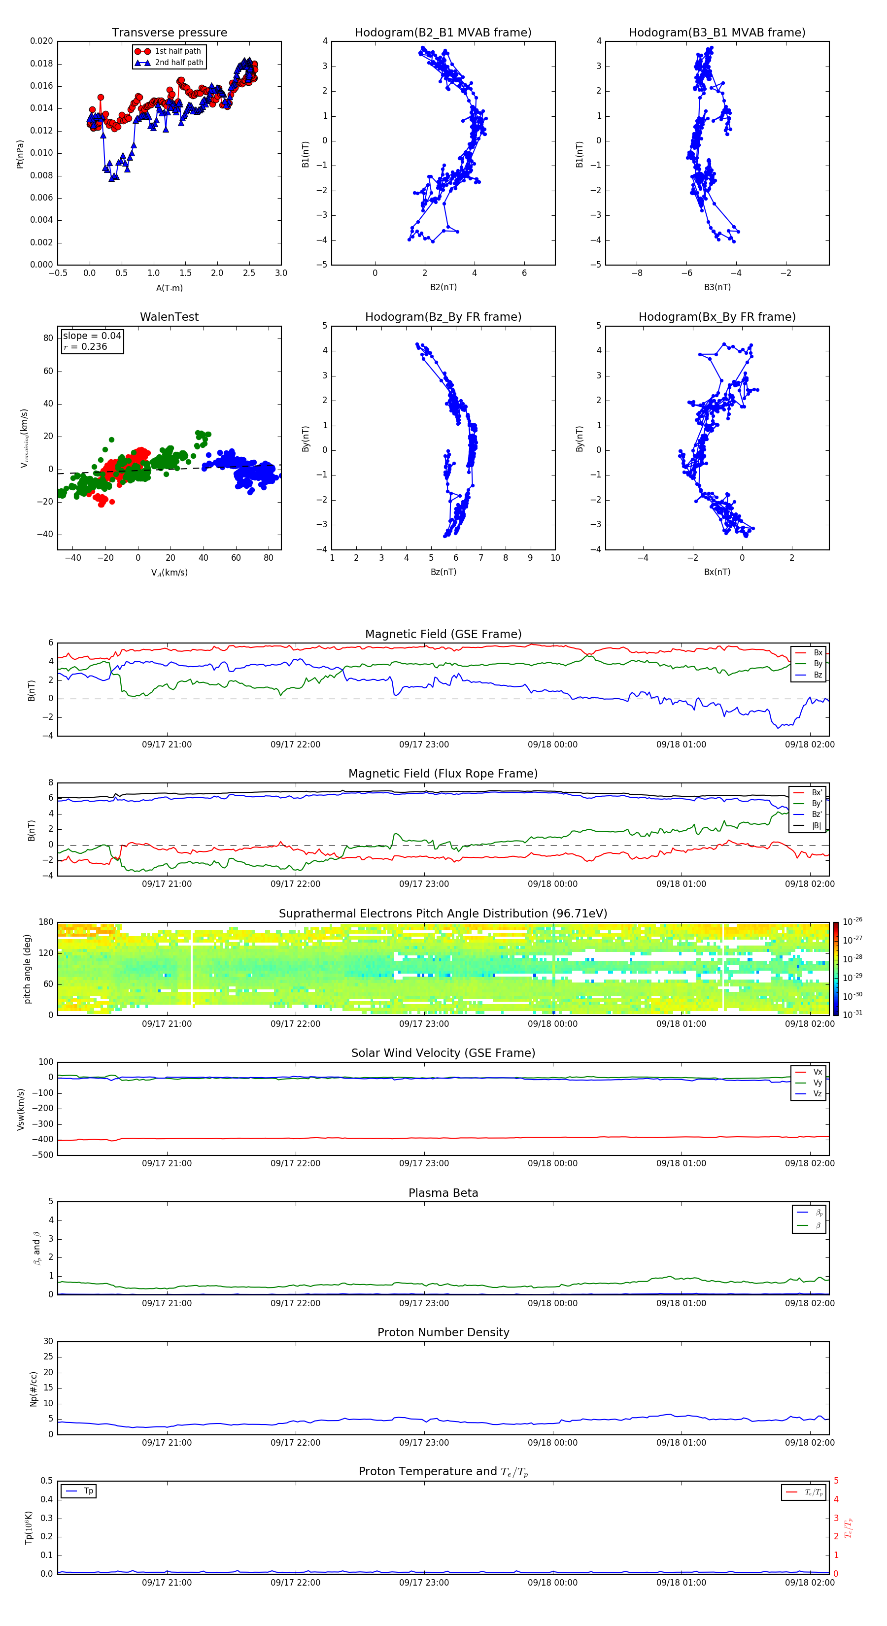Click "09/18 00:00" tick under Plasma Beta

(553, 1303)
